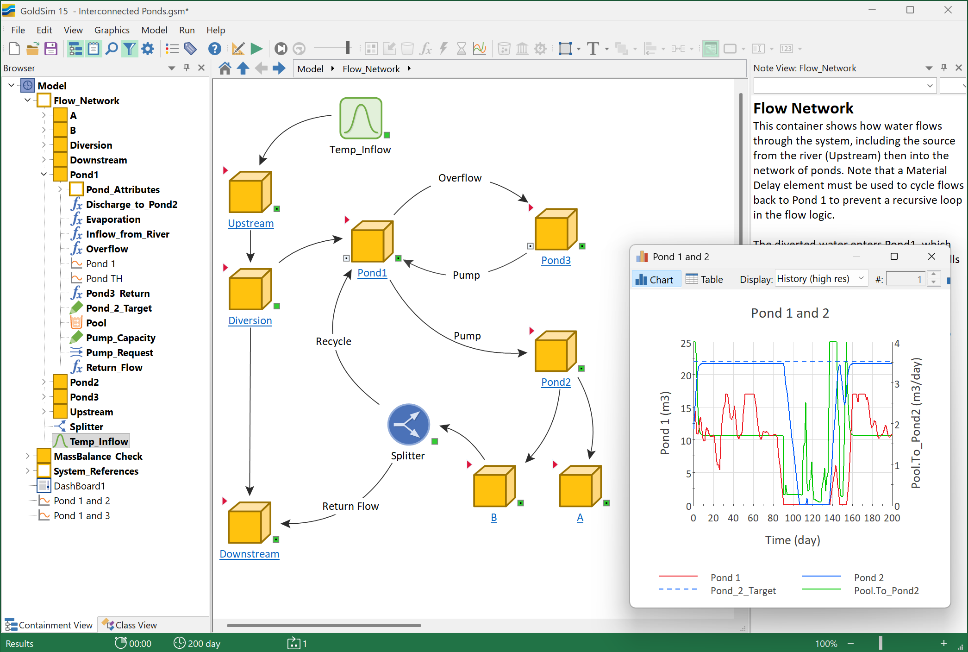Click the Text tool T icon
This screenshot has height=652, width=968.
[x=593, y=49]
